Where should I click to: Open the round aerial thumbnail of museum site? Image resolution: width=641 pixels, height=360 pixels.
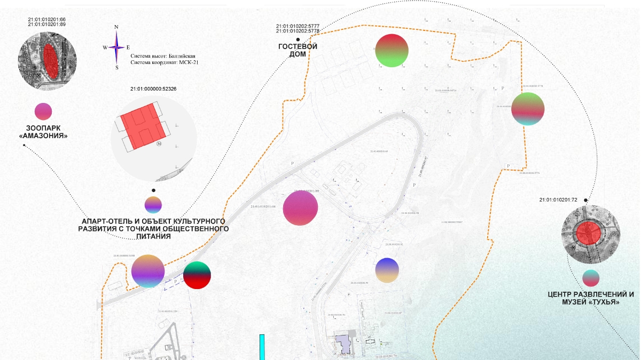(591, 234)
